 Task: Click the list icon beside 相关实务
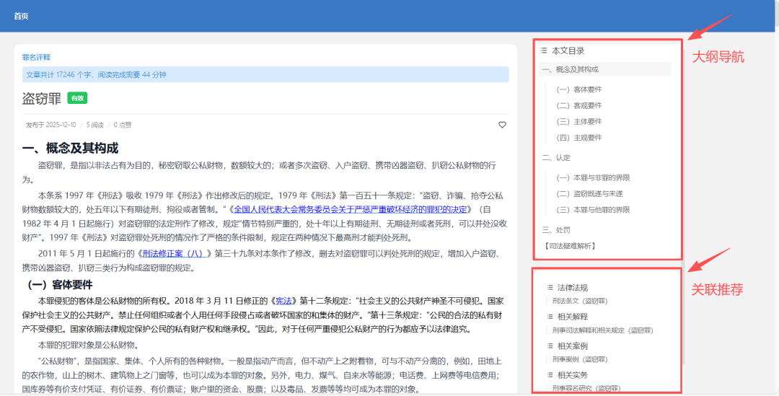550,375
